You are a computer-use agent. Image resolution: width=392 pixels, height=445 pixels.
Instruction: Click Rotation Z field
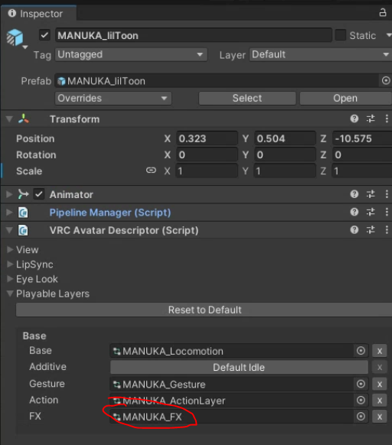coord(362,155)
